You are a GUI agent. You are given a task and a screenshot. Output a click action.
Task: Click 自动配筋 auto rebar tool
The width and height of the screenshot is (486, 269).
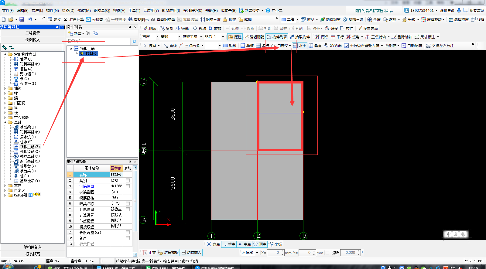(412, 46)
